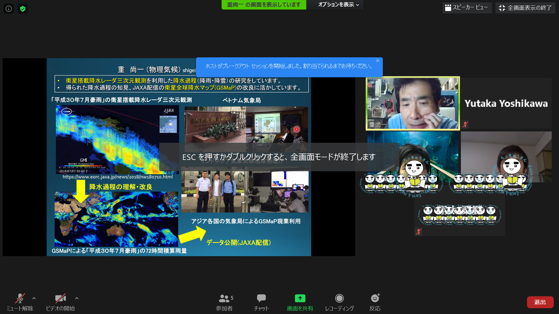Open the meeting information icon

[9, 9]
